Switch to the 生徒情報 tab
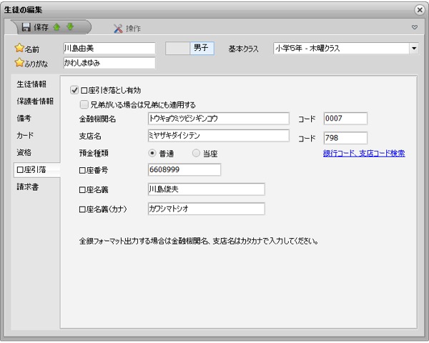 [x=34, y=84]
